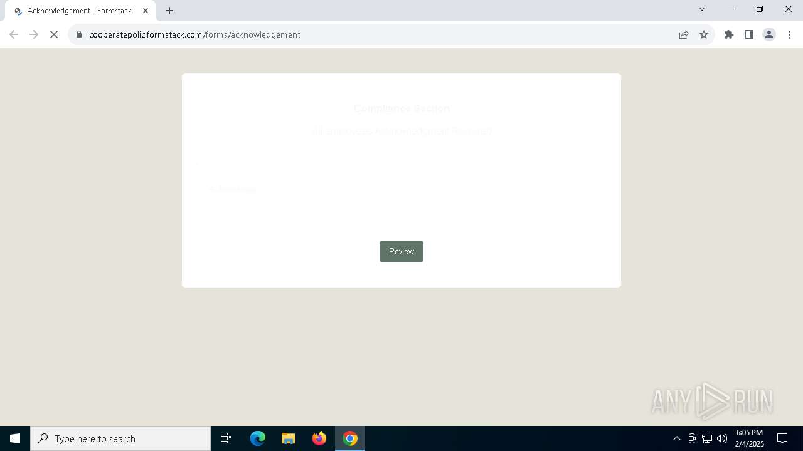Minimize the Chrome window
The image size is (803, 451).
point(731,9)
